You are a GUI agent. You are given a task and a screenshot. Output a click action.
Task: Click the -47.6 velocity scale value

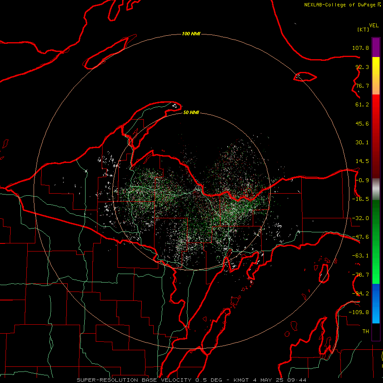point(360,237)
